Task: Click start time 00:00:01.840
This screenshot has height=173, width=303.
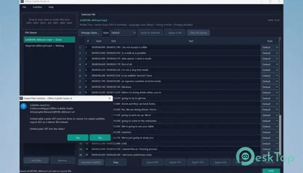Action: [99, 53]
